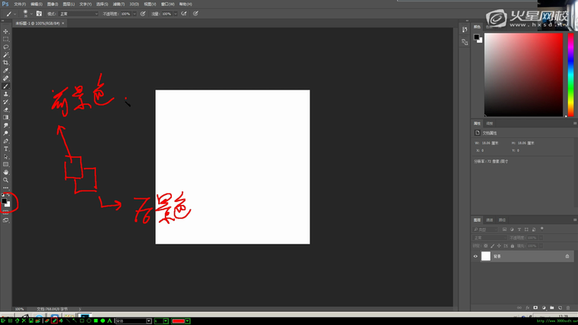
Task: Select the Lasso tool
Action: point(6,47)
